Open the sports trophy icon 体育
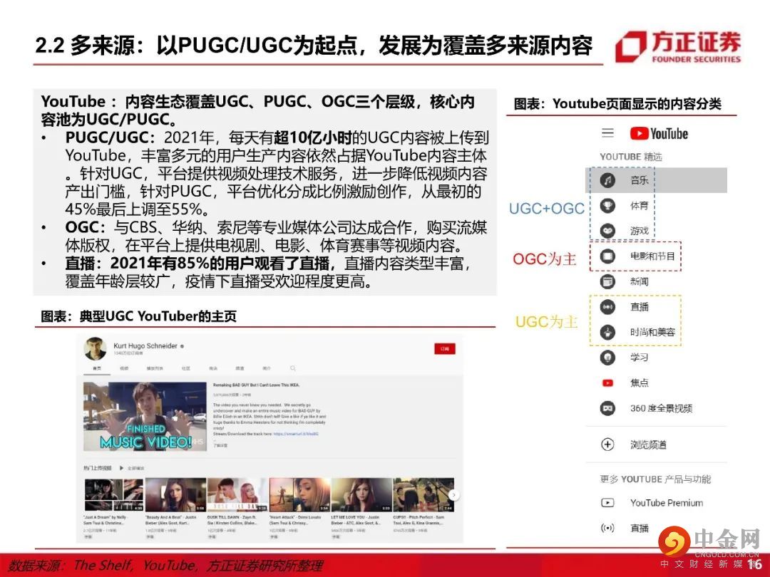 [607, 205]
